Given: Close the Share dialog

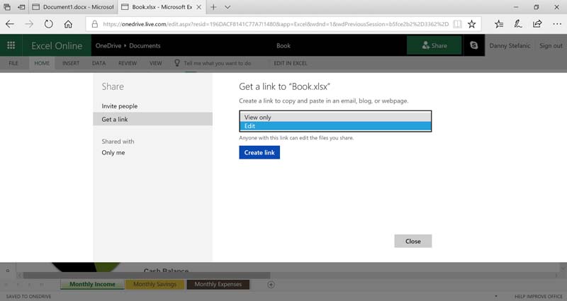Looking at the screenshot, I should pos(413,241).
